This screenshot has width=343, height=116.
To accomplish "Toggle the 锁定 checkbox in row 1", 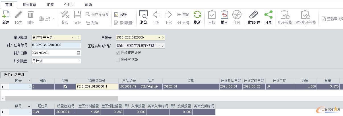I will (65, 87).
